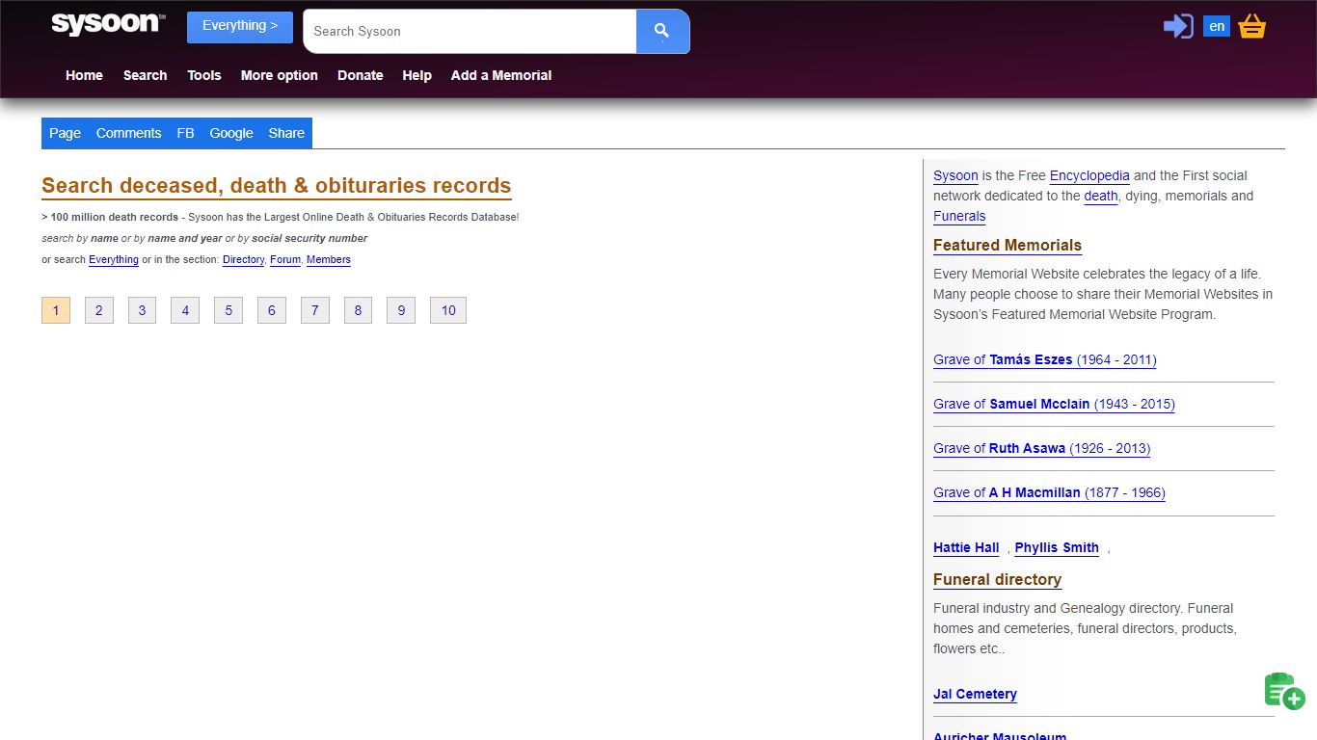Open the 'Everything >' search scope dropdown
1317x740 pixels.
click(240, 27)
